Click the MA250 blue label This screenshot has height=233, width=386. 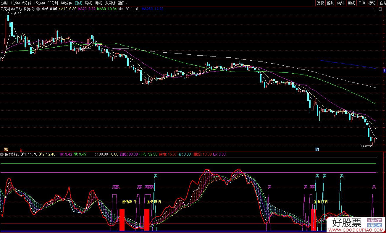(x=153, y=9)
